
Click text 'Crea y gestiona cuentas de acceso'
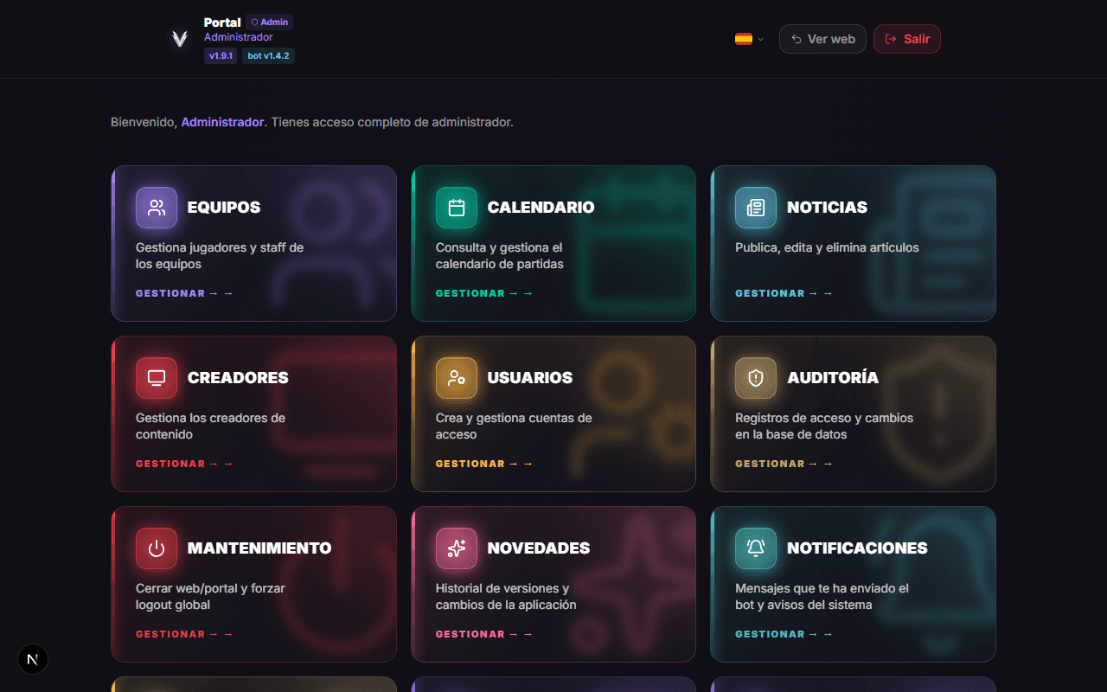pos(514,426)
